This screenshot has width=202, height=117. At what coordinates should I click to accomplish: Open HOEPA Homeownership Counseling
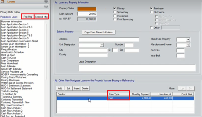click(19, 75)
